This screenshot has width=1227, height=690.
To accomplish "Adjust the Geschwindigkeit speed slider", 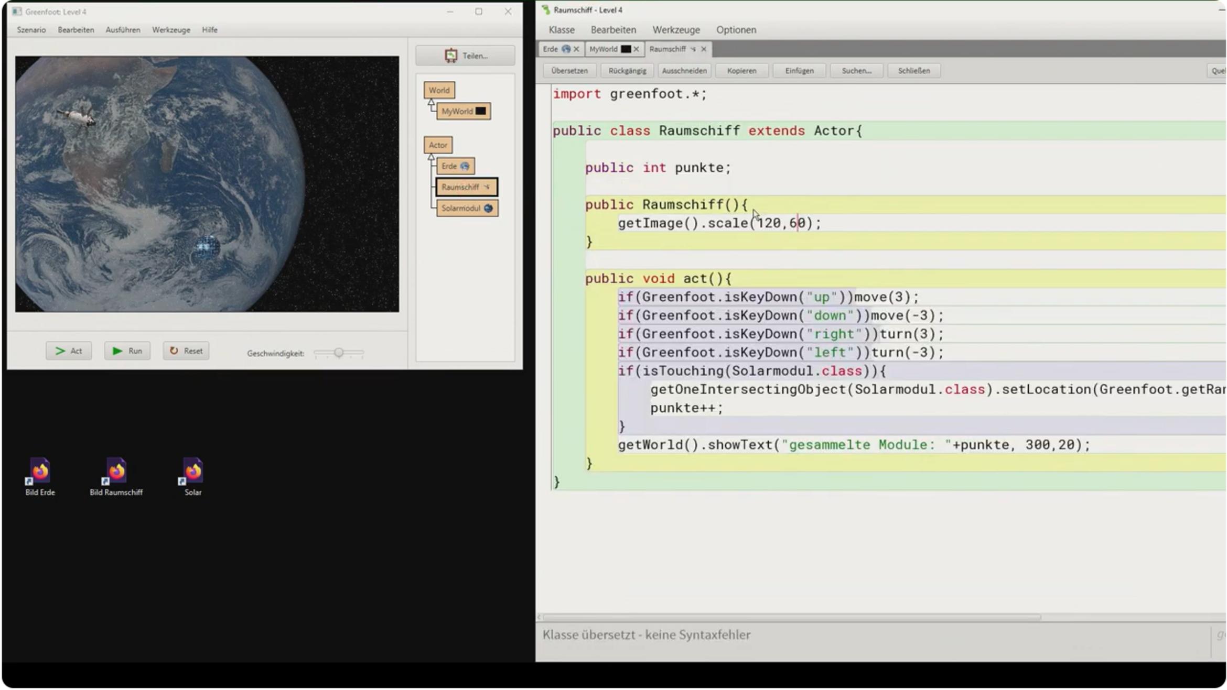I will click(x=339, y=353).
